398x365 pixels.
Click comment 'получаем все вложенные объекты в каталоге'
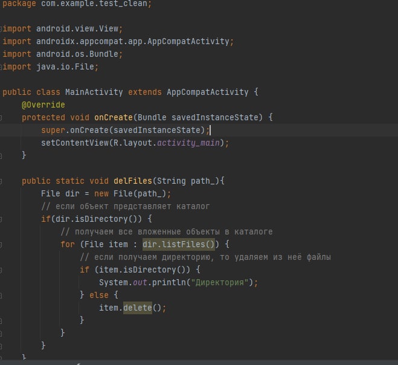pyautogui.click(x=167, y=231)
